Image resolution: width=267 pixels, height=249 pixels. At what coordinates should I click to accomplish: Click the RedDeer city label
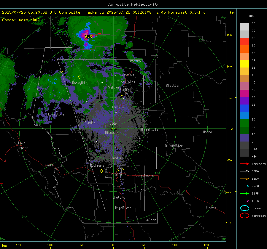126,90
